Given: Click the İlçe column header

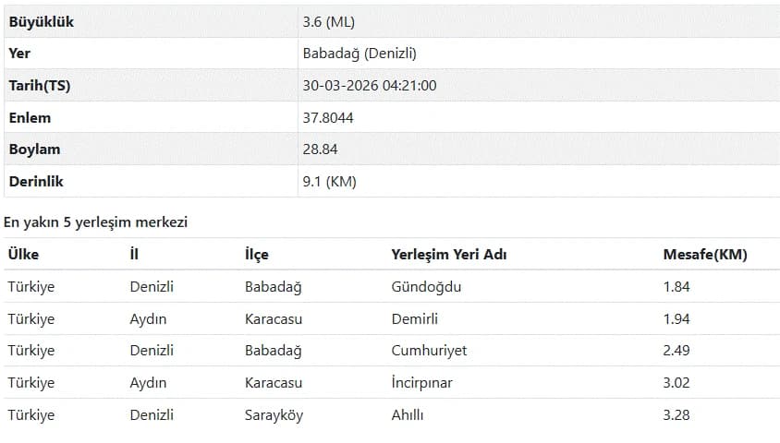Looking at the screenshot, I should click(x=257, y=255).
